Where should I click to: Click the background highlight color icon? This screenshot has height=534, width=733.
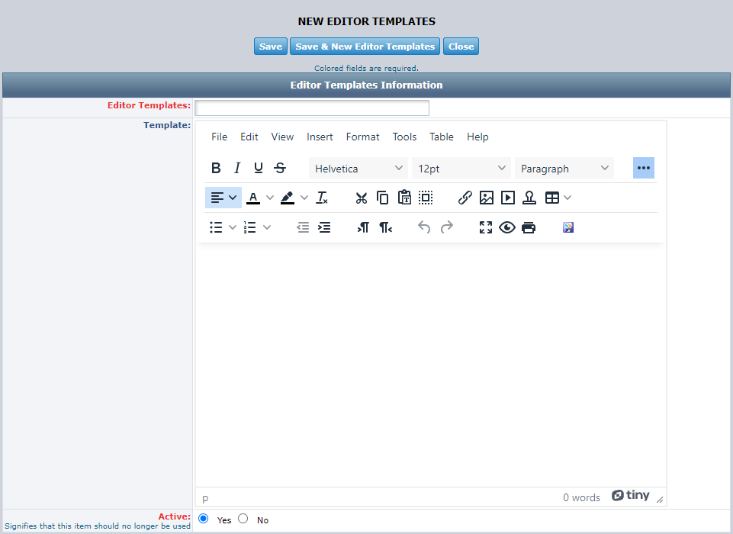click(287, 198)
